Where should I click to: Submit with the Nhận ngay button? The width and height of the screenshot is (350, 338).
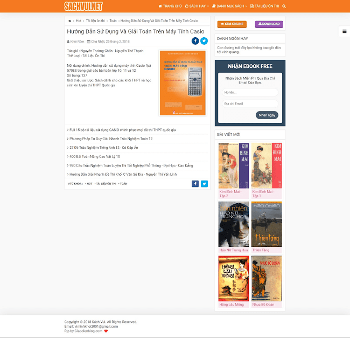[x=267, y=115]
